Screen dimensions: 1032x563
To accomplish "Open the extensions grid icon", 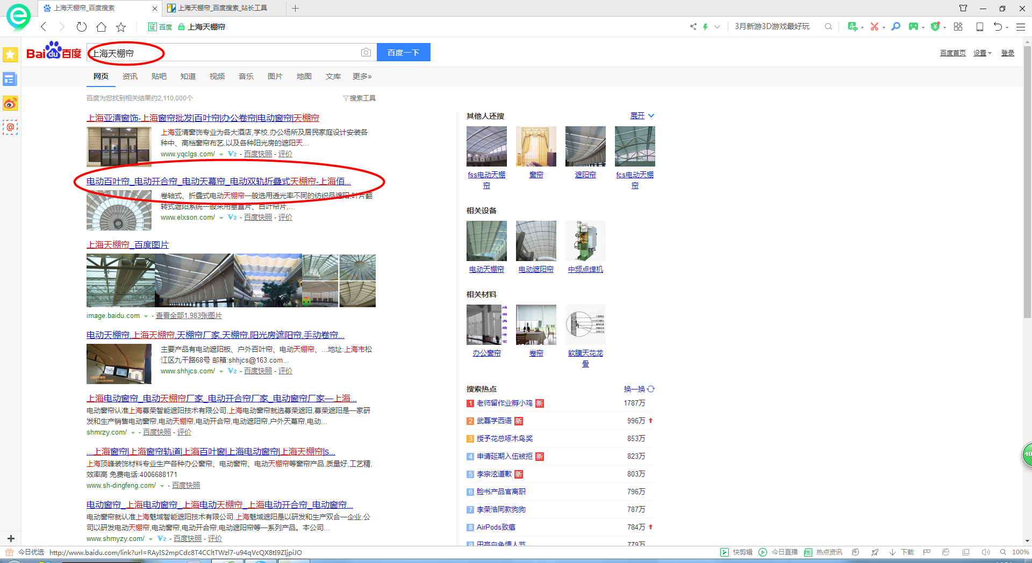I will [958, 26].
